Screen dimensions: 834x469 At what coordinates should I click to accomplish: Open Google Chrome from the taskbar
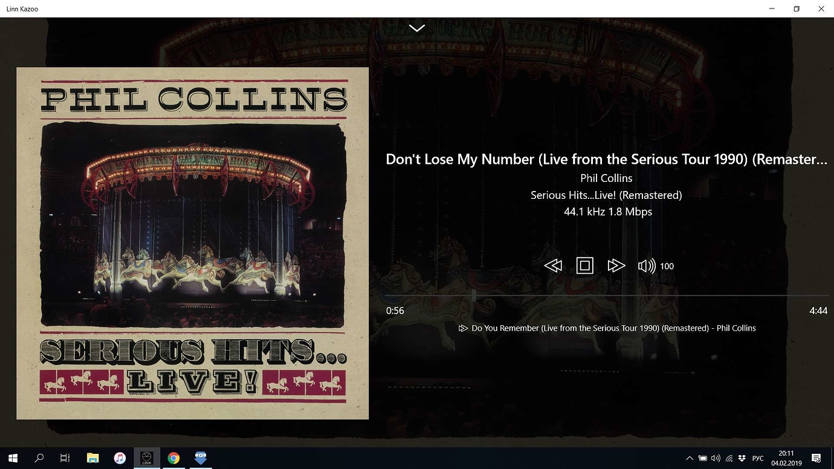click(x=173, y=458)
